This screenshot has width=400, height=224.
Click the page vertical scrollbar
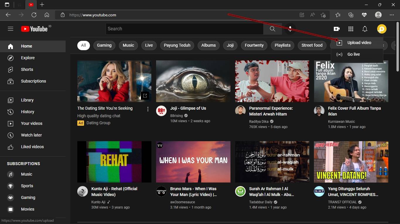398,47
